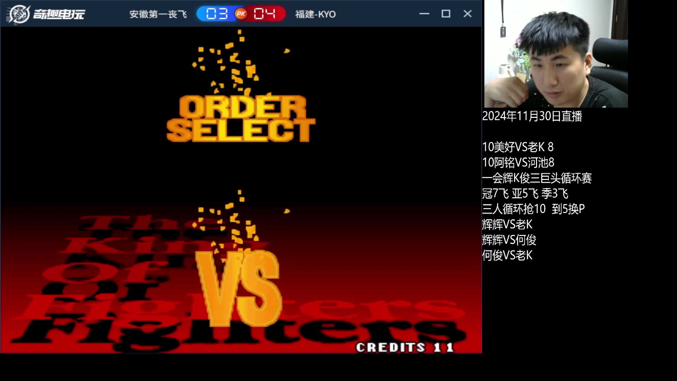
Task: Click the red 04 score display
Action: 264,14
